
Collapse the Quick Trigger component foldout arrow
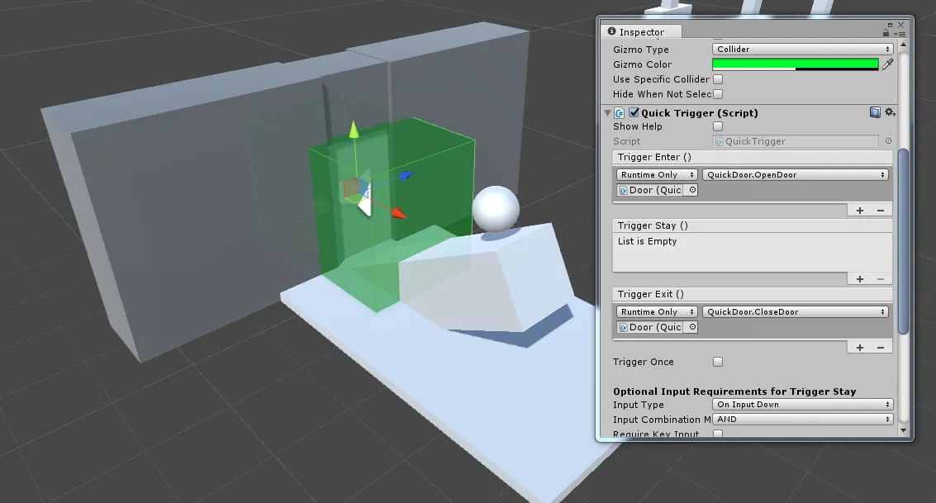point(607,112)
